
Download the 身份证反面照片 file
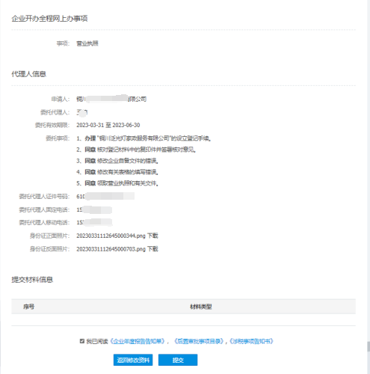tap(152, 249)
